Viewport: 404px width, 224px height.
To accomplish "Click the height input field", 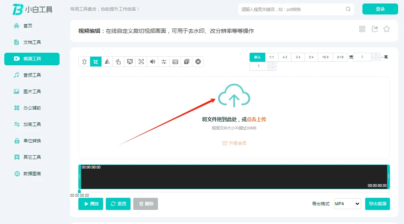I will coord(259,66).
